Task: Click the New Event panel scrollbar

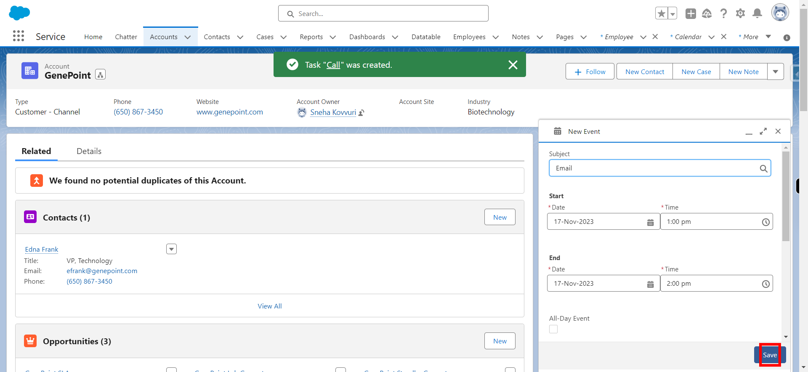Action: (786, 196)
